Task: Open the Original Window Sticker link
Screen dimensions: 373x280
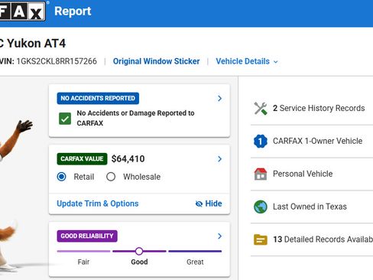Action: pyautogui.click(x=156, y=61)
